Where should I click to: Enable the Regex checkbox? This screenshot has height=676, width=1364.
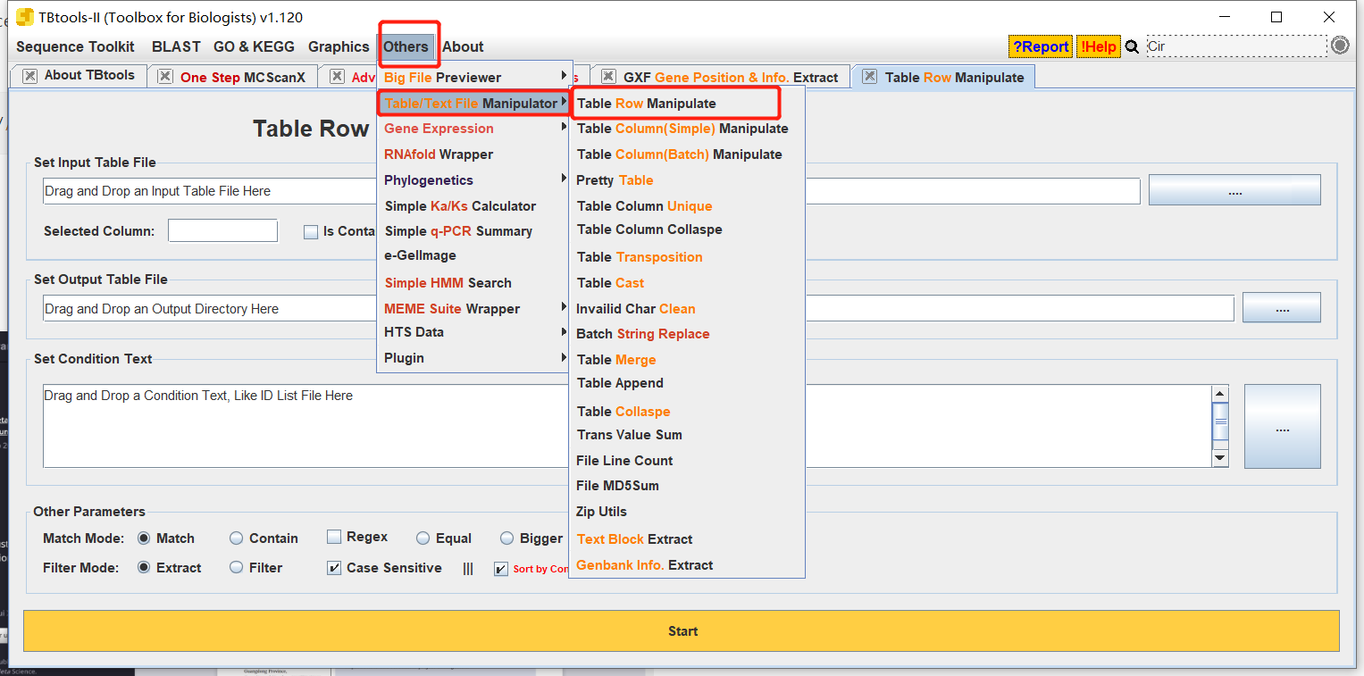click(334, 537)
